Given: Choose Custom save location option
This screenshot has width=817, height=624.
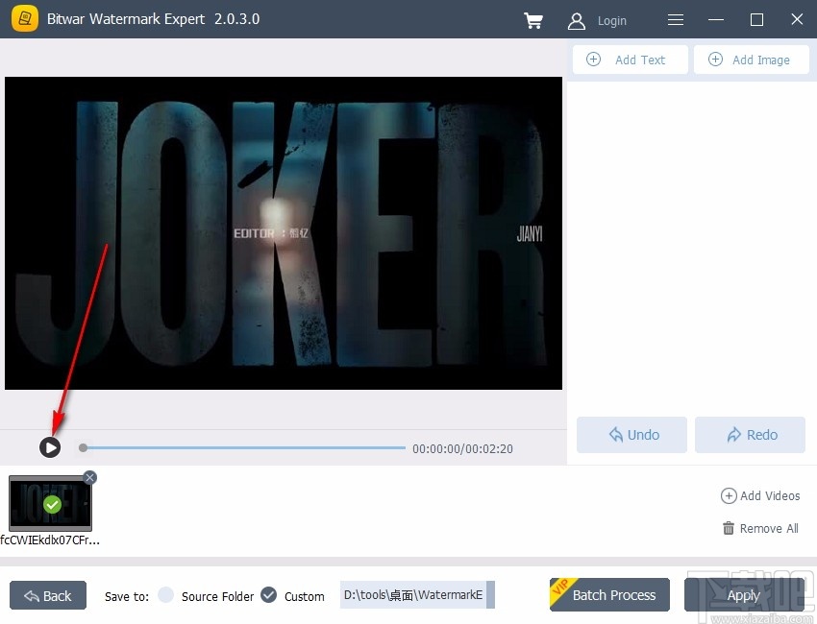Looking at the screenshot, I should [x=269, y=595].
